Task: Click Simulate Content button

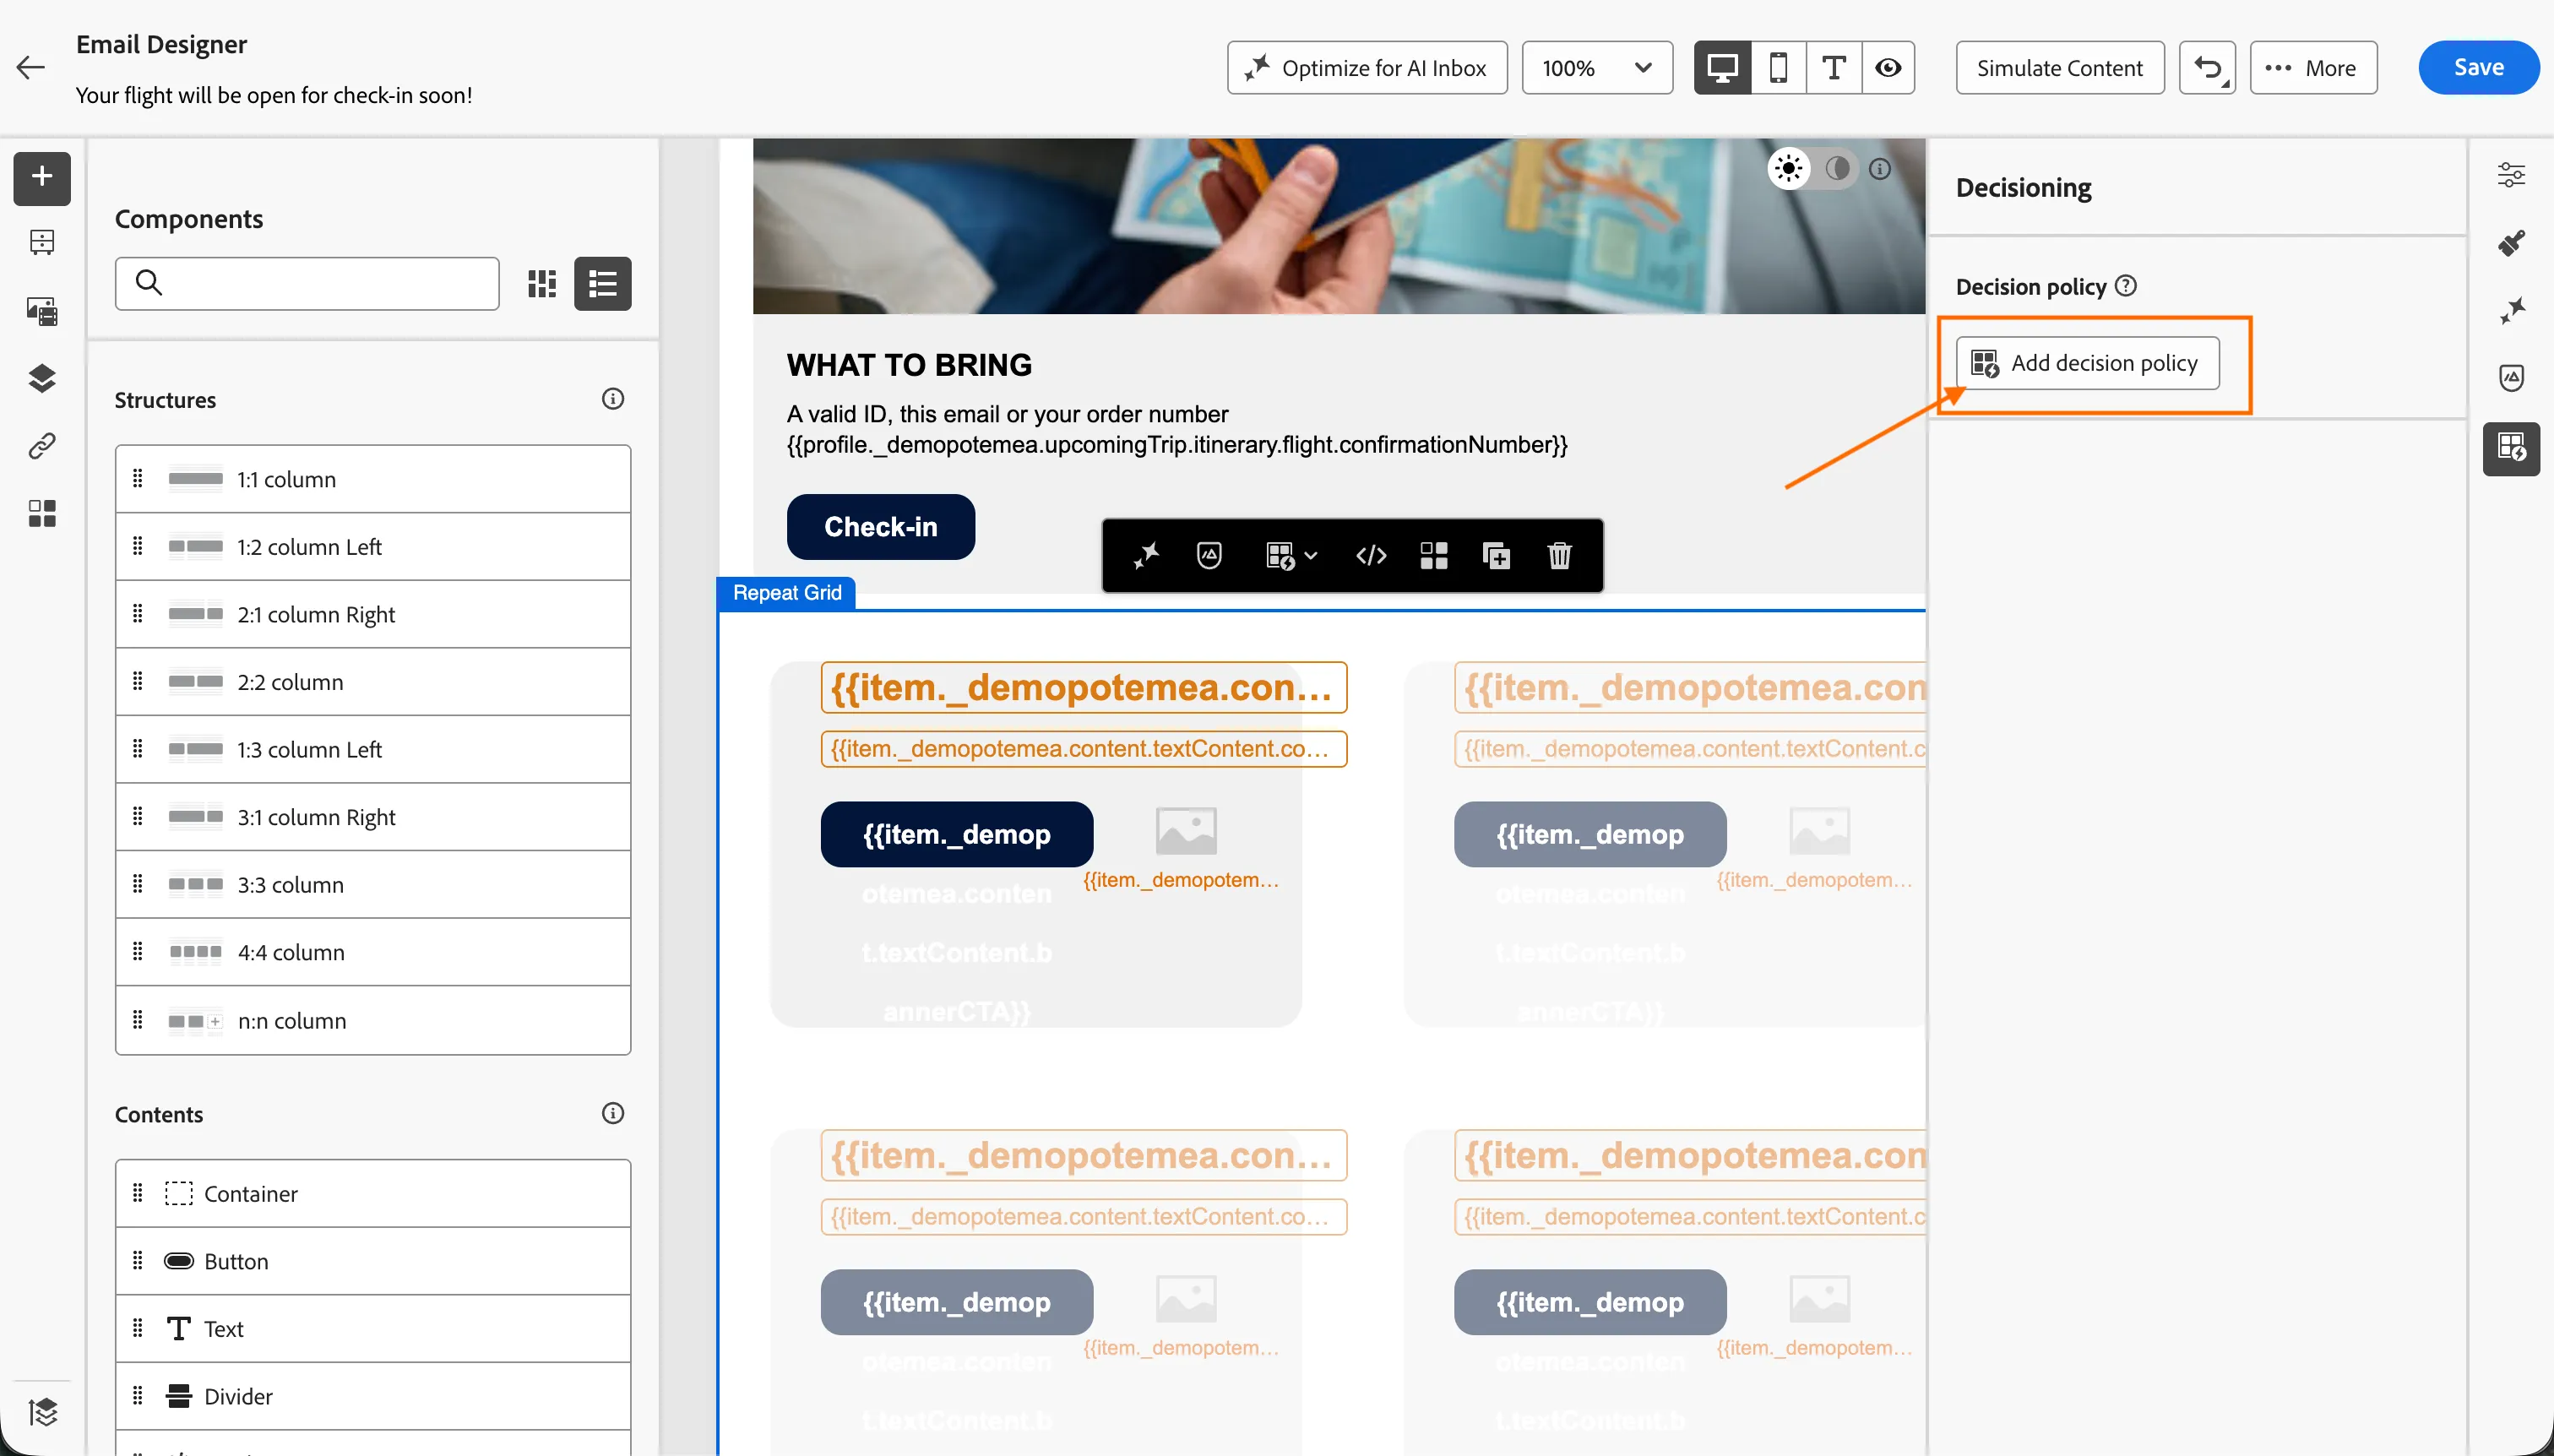Action: pos(2060,68)
